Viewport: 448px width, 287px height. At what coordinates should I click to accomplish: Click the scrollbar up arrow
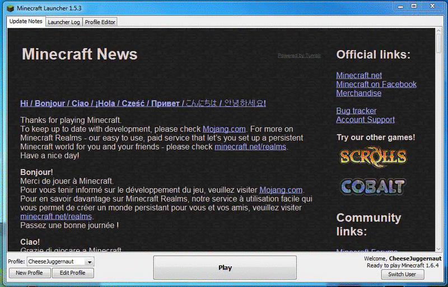point(438,31)
